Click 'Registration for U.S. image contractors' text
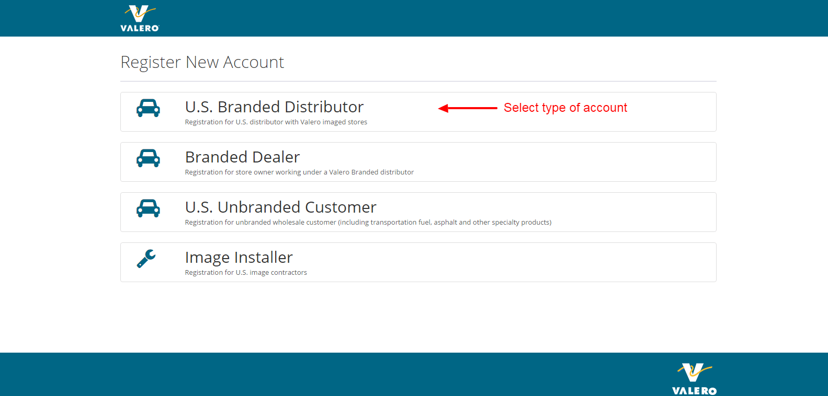This screenshot has width=828, height=396. coord(246,273)
